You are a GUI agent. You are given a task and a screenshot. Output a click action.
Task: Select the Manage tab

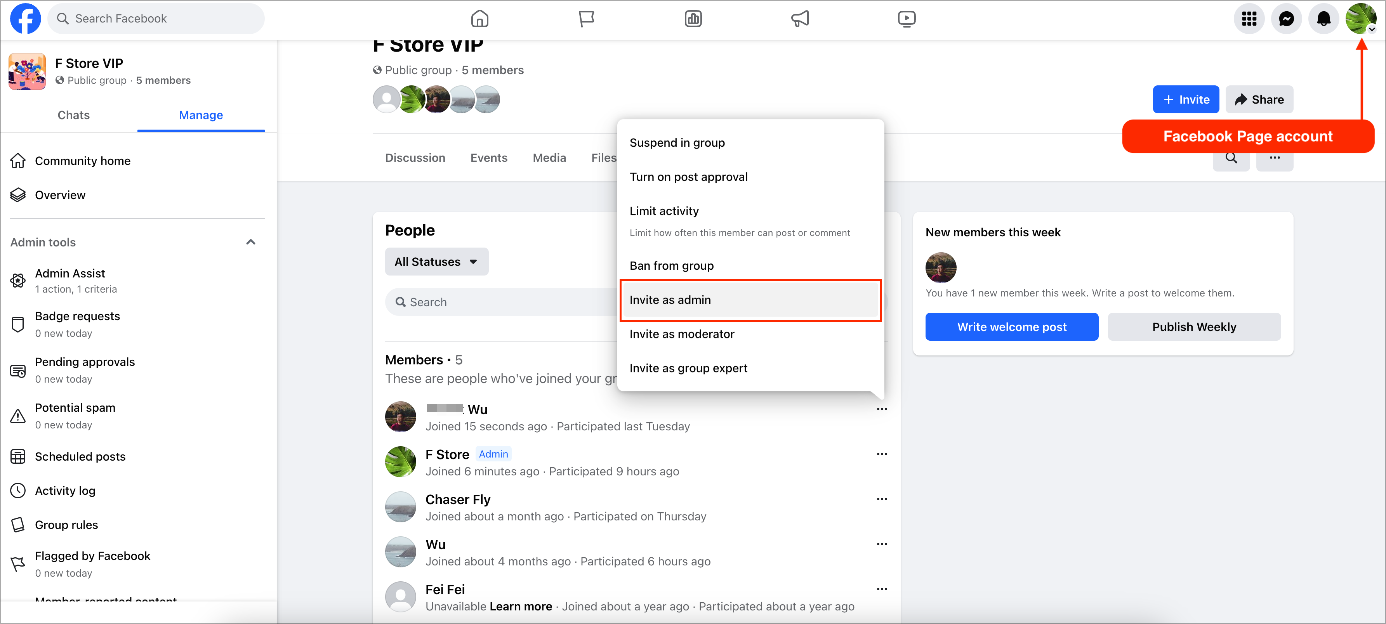(201, 115)
